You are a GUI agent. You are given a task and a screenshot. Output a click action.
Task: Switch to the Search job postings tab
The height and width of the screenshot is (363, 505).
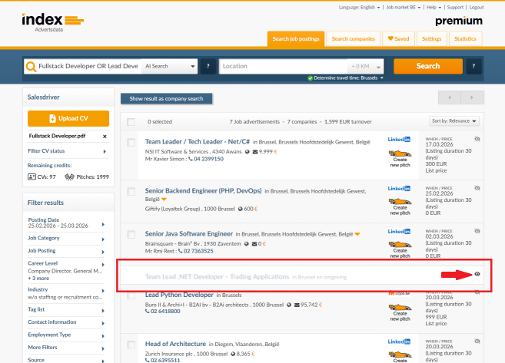[296, 39]
